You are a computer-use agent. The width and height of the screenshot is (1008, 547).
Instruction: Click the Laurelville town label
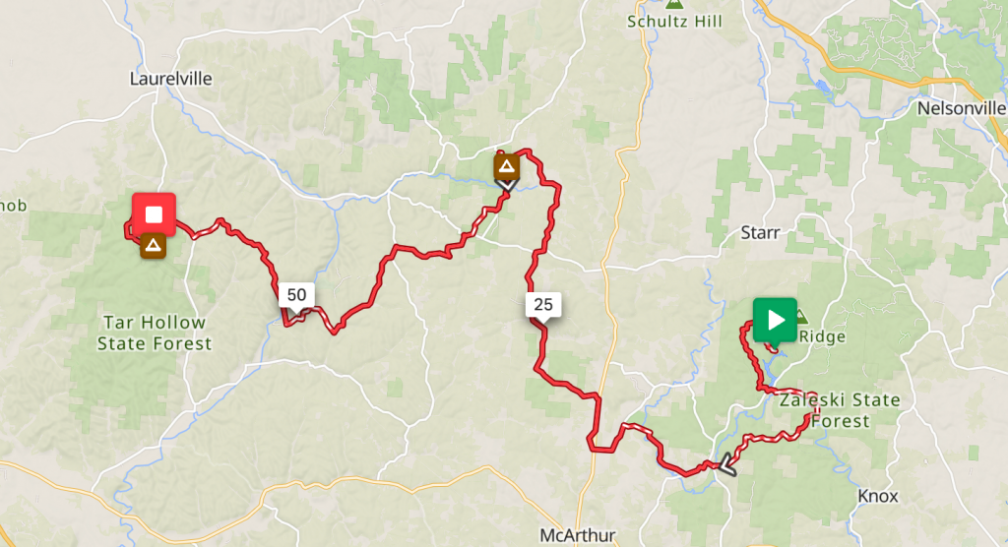click(171, 79)
